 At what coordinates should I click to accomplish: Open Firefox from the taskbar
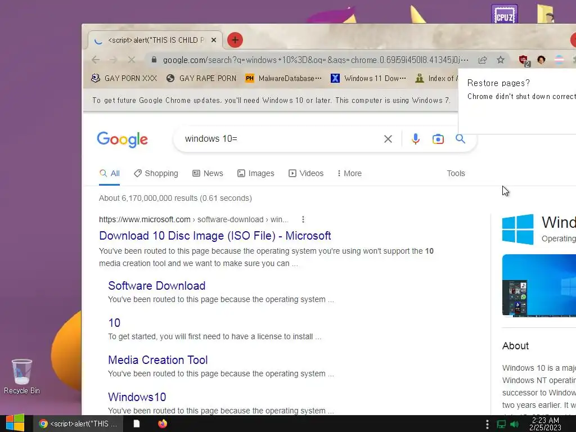click(x=163, y=424)
